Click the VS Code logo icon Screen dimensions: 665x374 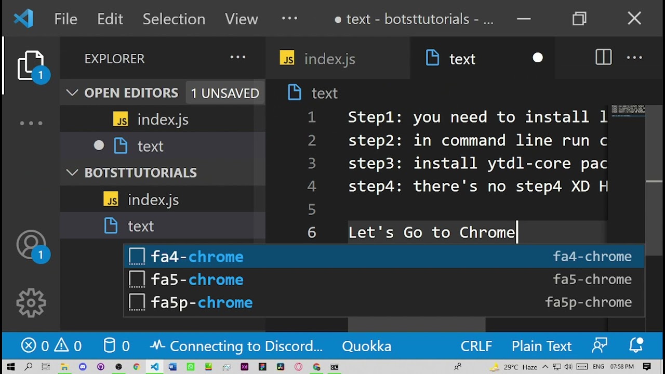pyautogui.click(x=23, y=19)
